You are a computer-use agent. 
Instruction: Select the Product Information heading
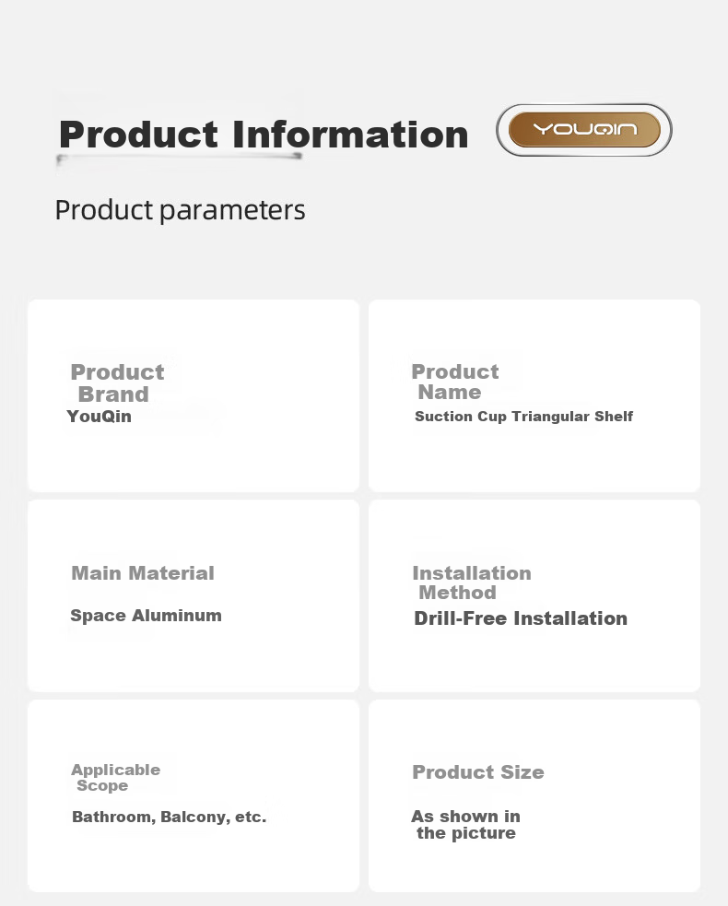(x=264, y=135)
